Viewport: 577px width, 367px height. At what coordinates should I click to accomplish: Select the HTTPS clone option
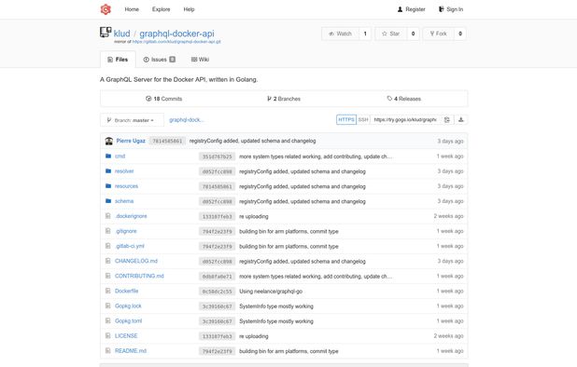(346, 119)
